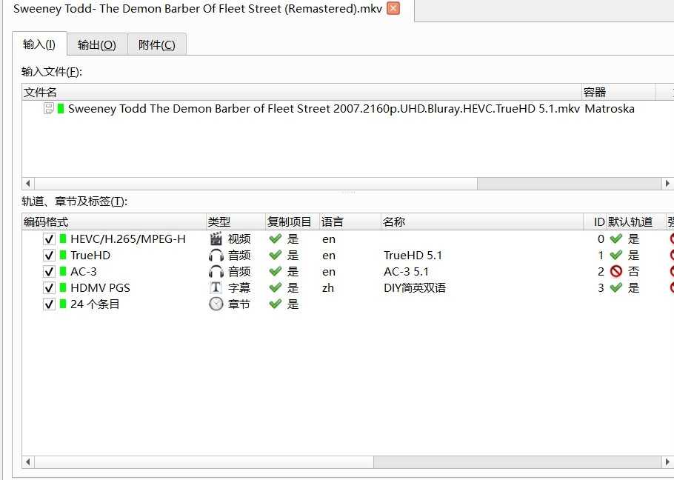Click the red no-default icon on the AC-3 row

click(616, 271)
